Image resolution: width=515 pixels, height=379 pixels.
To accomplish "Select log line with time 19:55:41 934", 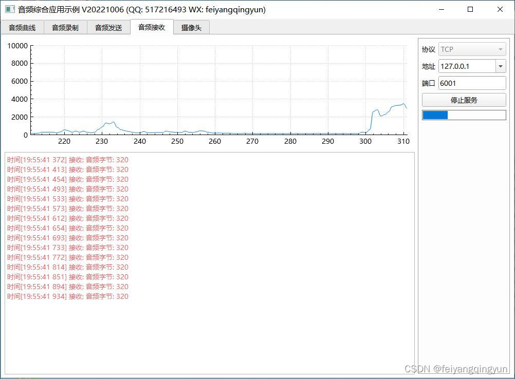I will pos(68,297).
